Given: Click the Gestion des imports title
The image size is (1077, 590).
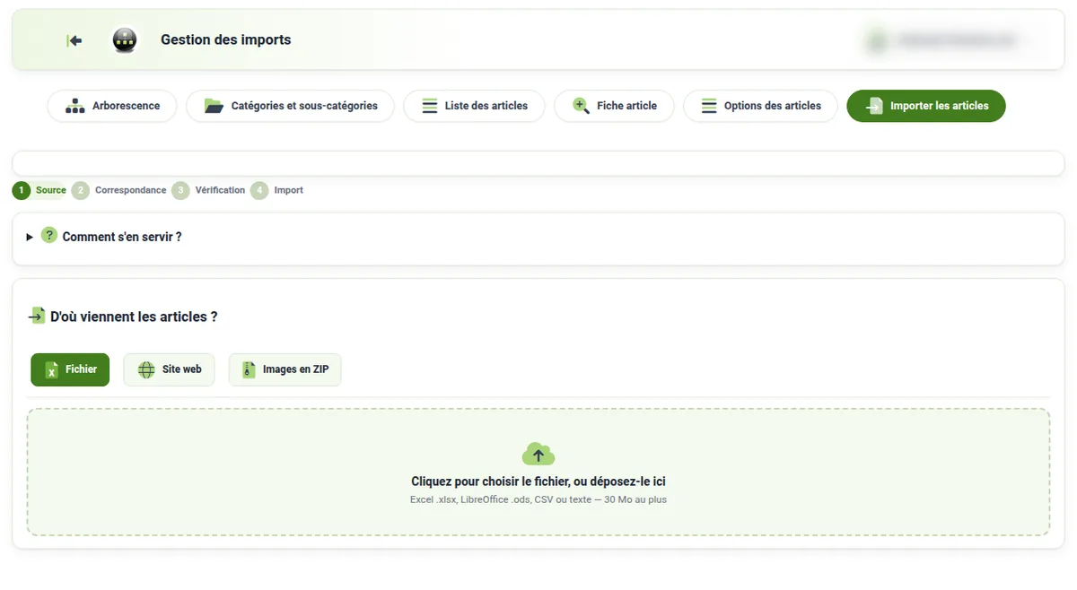Looking at the screenshot, I should (226, 39).
